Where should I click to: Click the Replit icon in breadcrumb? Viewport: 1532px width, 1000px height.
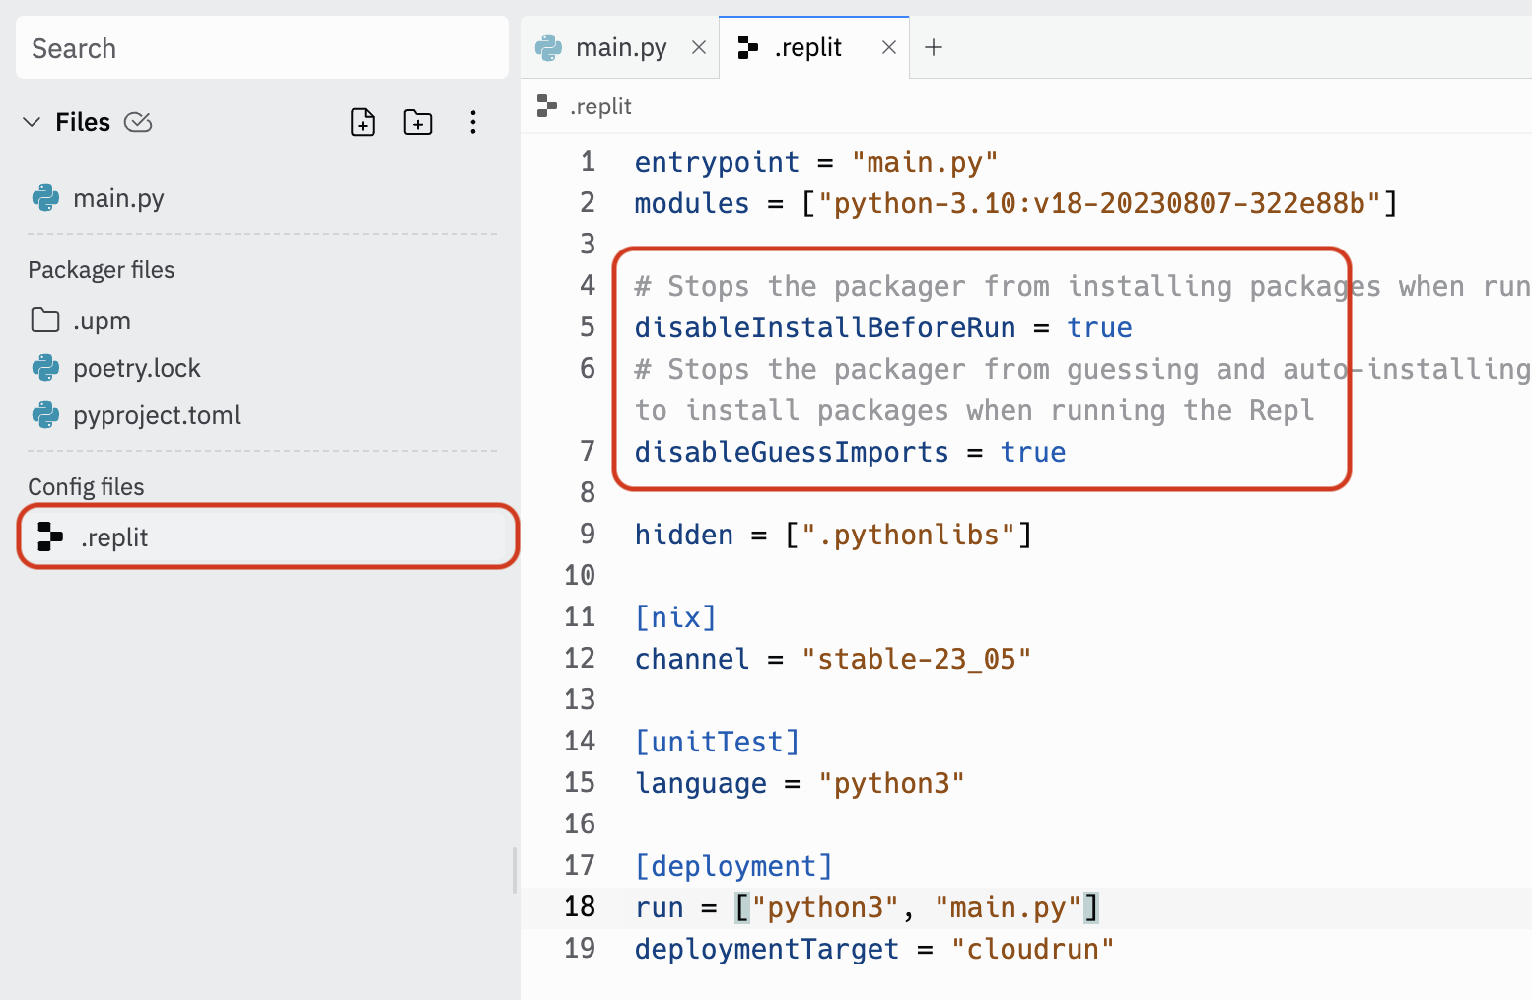tap(547, 106)
